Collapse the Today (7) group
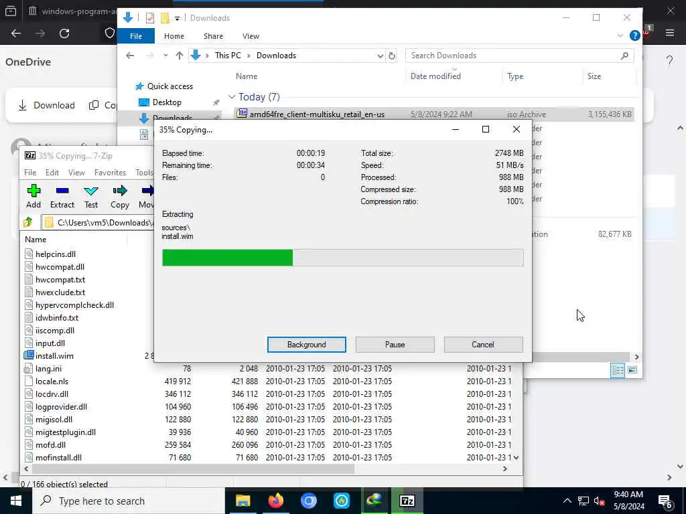Viewport: 686px width, 514px height. coord(232,97)
